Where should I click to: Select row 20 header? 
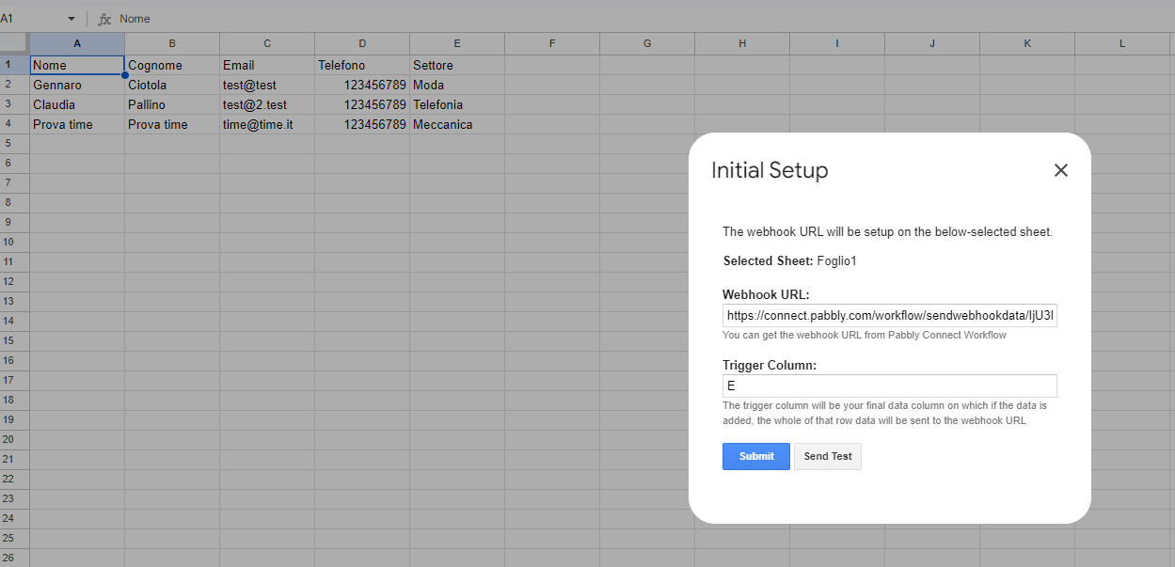click(14, 440)
